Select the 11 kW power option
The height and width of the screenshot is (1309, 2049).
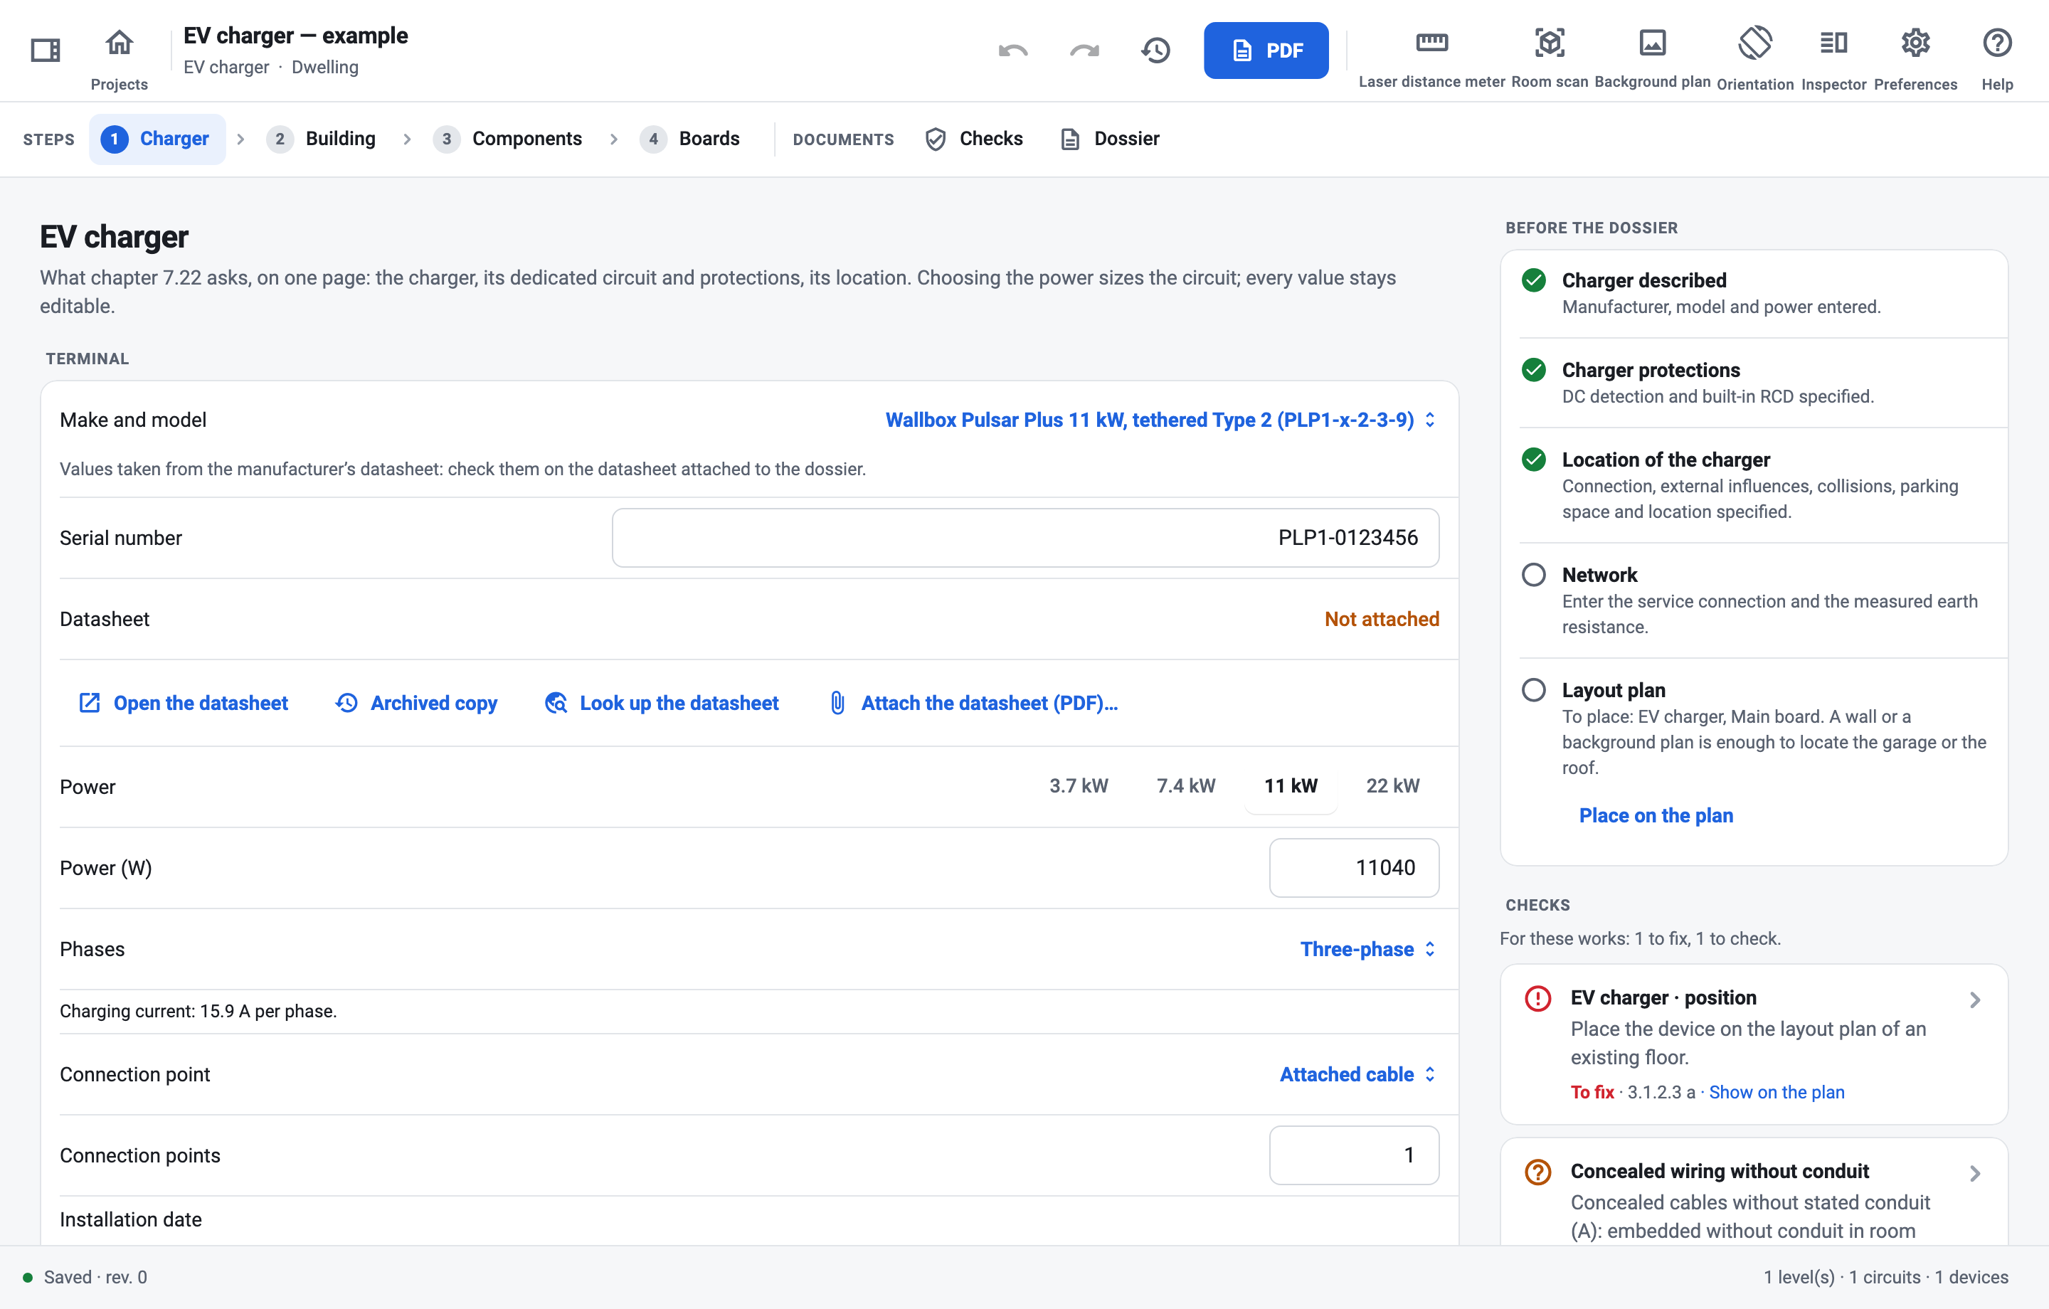(x=1291, y=785)
